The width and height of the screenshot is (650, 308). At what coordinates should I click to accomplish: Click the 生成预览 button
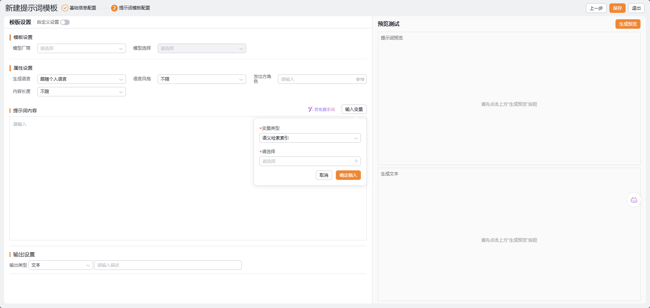[x=628, y=24]
